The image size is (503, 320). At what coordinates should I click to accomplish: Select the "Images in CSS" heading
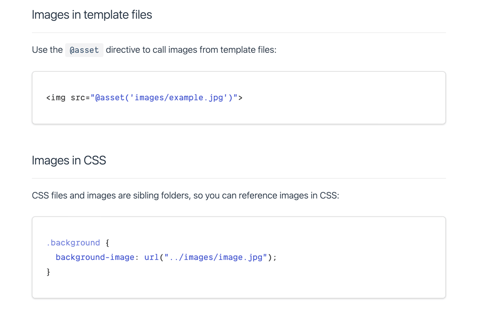click(69, 160)
